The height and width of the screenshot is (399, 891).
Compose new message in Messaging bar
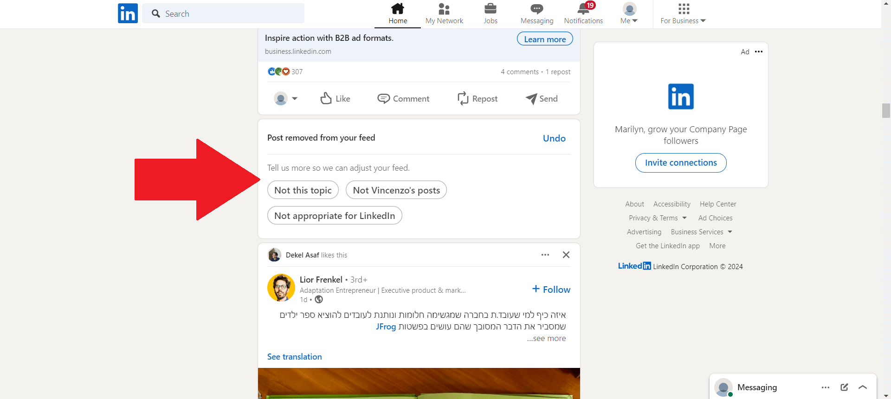tap(844, 387)
